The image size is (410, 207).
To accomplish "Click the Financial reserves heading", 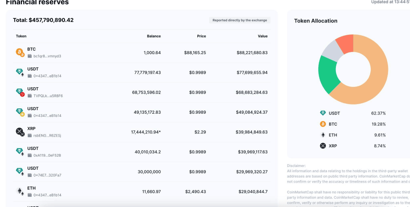I will [x=37, y=2].
